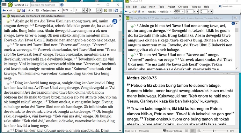Go to previous chapter in Paratext 9.0
This screenshot has height=133, width=241.
83,10
